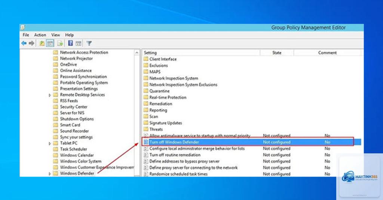Select Network Inspection System Exclusions folder
383x200 pixels.
pyautogui.click(x=183, y=85)
